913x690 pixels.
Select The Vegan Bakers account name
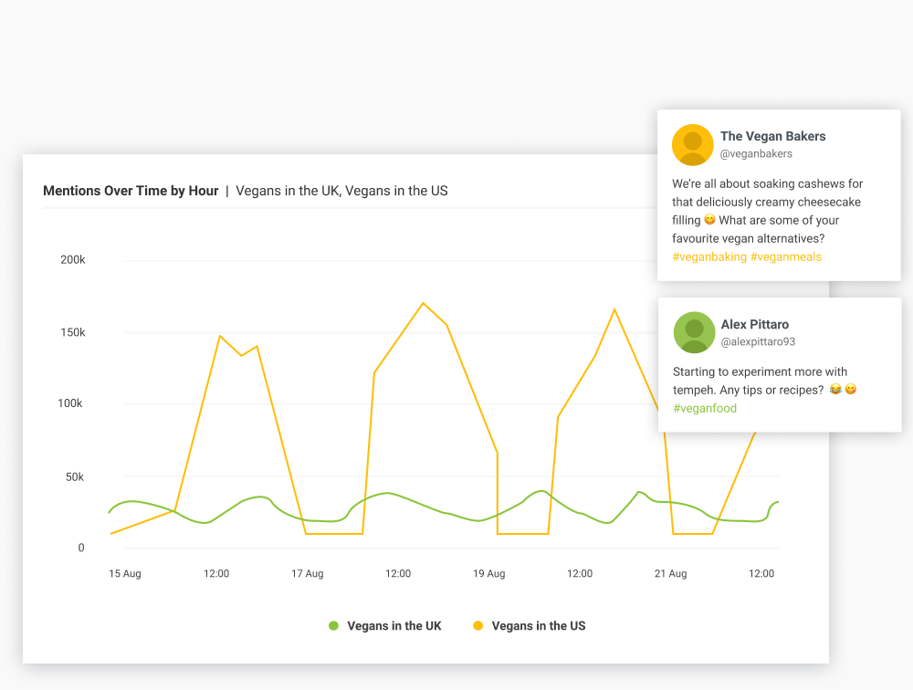coord(772,137)
